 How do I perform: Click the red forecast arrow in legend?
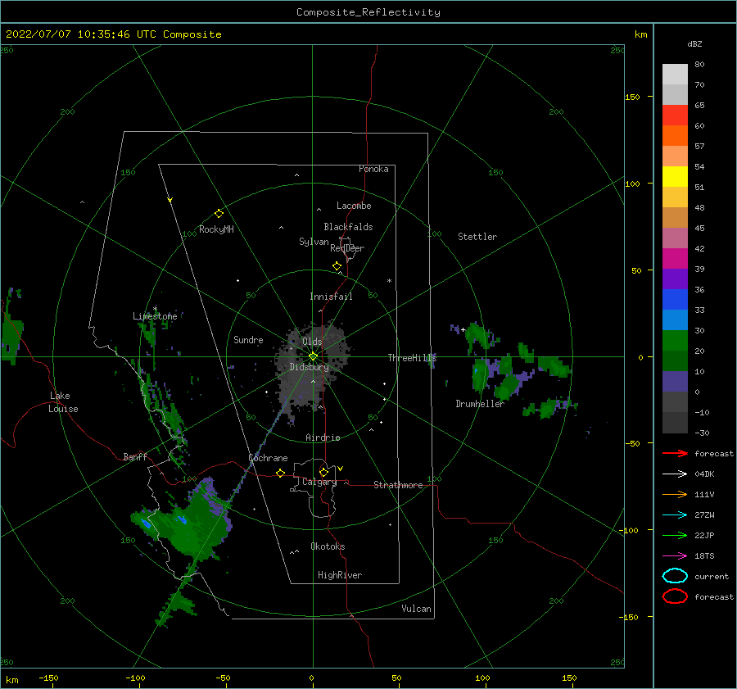coord(675,453)
